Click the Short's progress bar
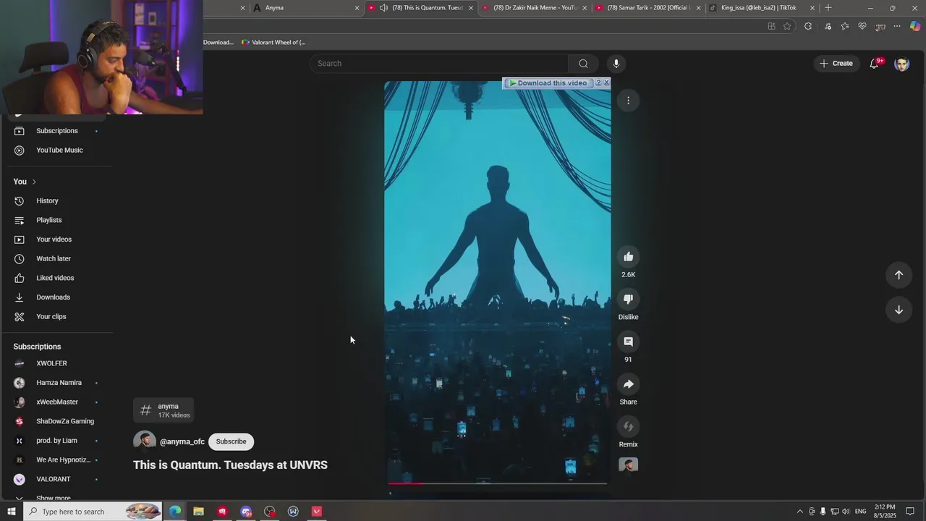The width and height of the screenshot is (926, 521). tap(498, 483)
